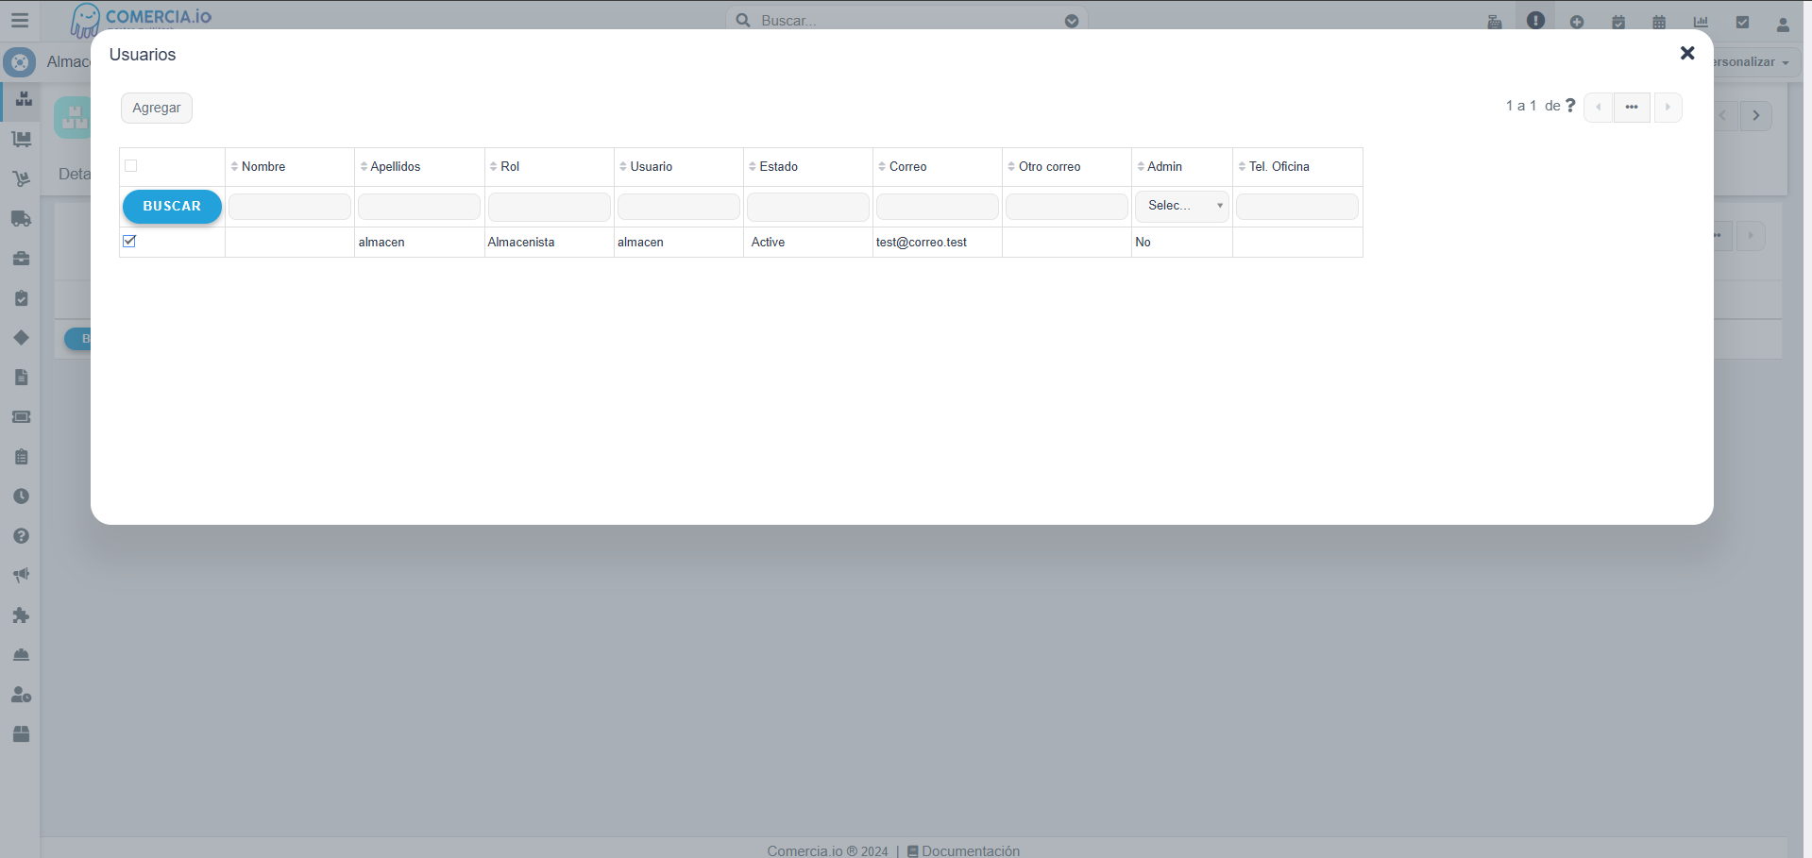Image resolution: width=1812 pixels, height=858 pixels.
Task: Open the clipboard list sidebar icon
Action: tap(22, 457)
